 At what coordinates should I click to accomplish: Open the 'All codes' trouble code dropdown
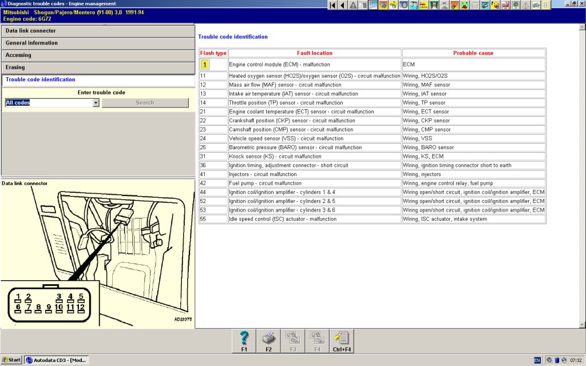pyautogui.click(x=96, y=103)
